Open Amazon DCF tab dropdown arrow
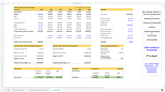Screen dimensions: 165x92 click(x=62, y=90)
